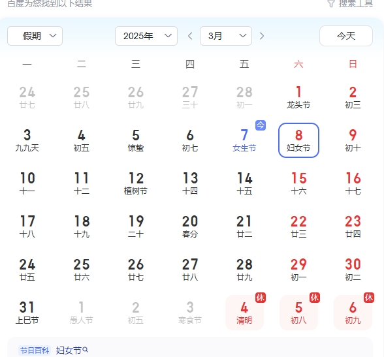Select April 5 初八 holiday

(x=298, y=313)
